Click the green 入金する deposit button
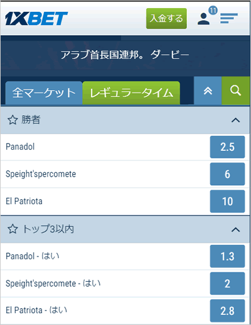This screenshot has width=251, height=325. pos(166,19)
